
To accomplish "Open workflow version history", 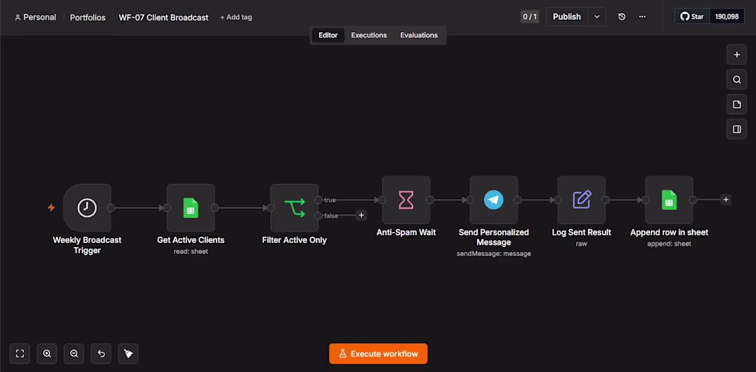I will click(x=622, y=17).
